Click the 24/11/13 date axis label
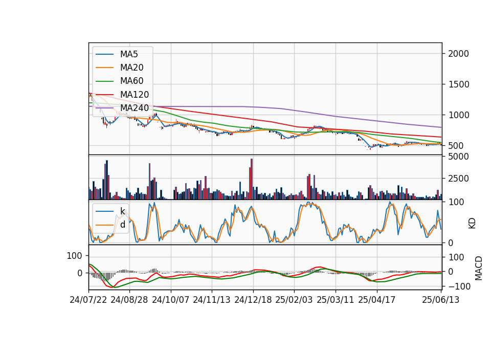This screenshot has height=353, width=491. (212, 300)
